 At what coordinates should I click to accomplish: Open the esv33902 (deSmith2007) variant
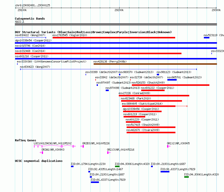coord(112,77)
